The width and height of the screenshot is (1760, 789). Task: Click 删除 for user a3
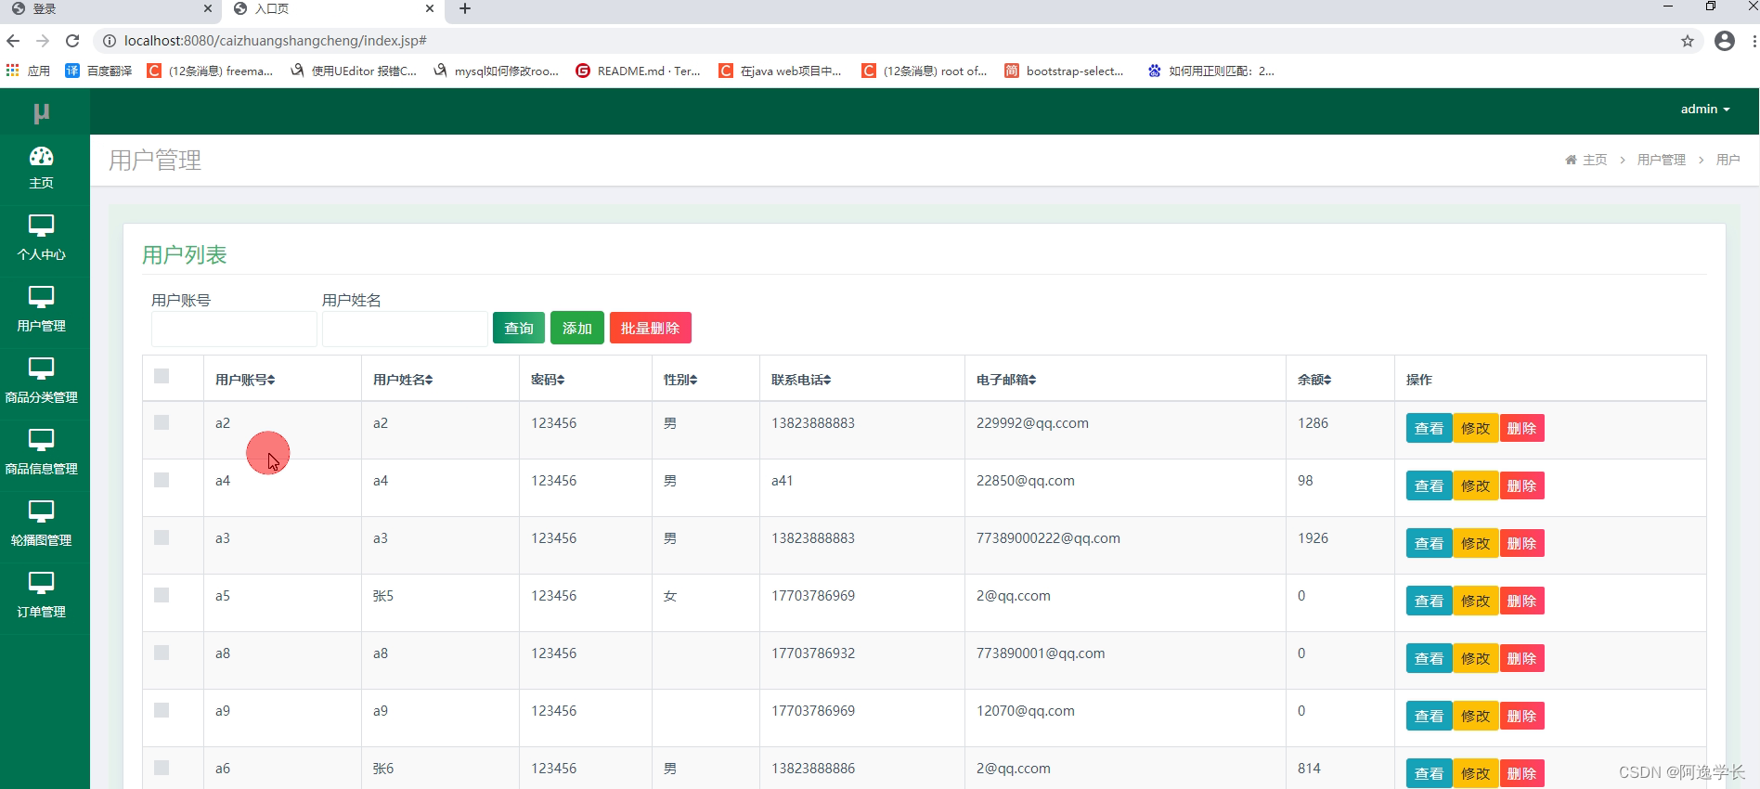point(1522,543)
